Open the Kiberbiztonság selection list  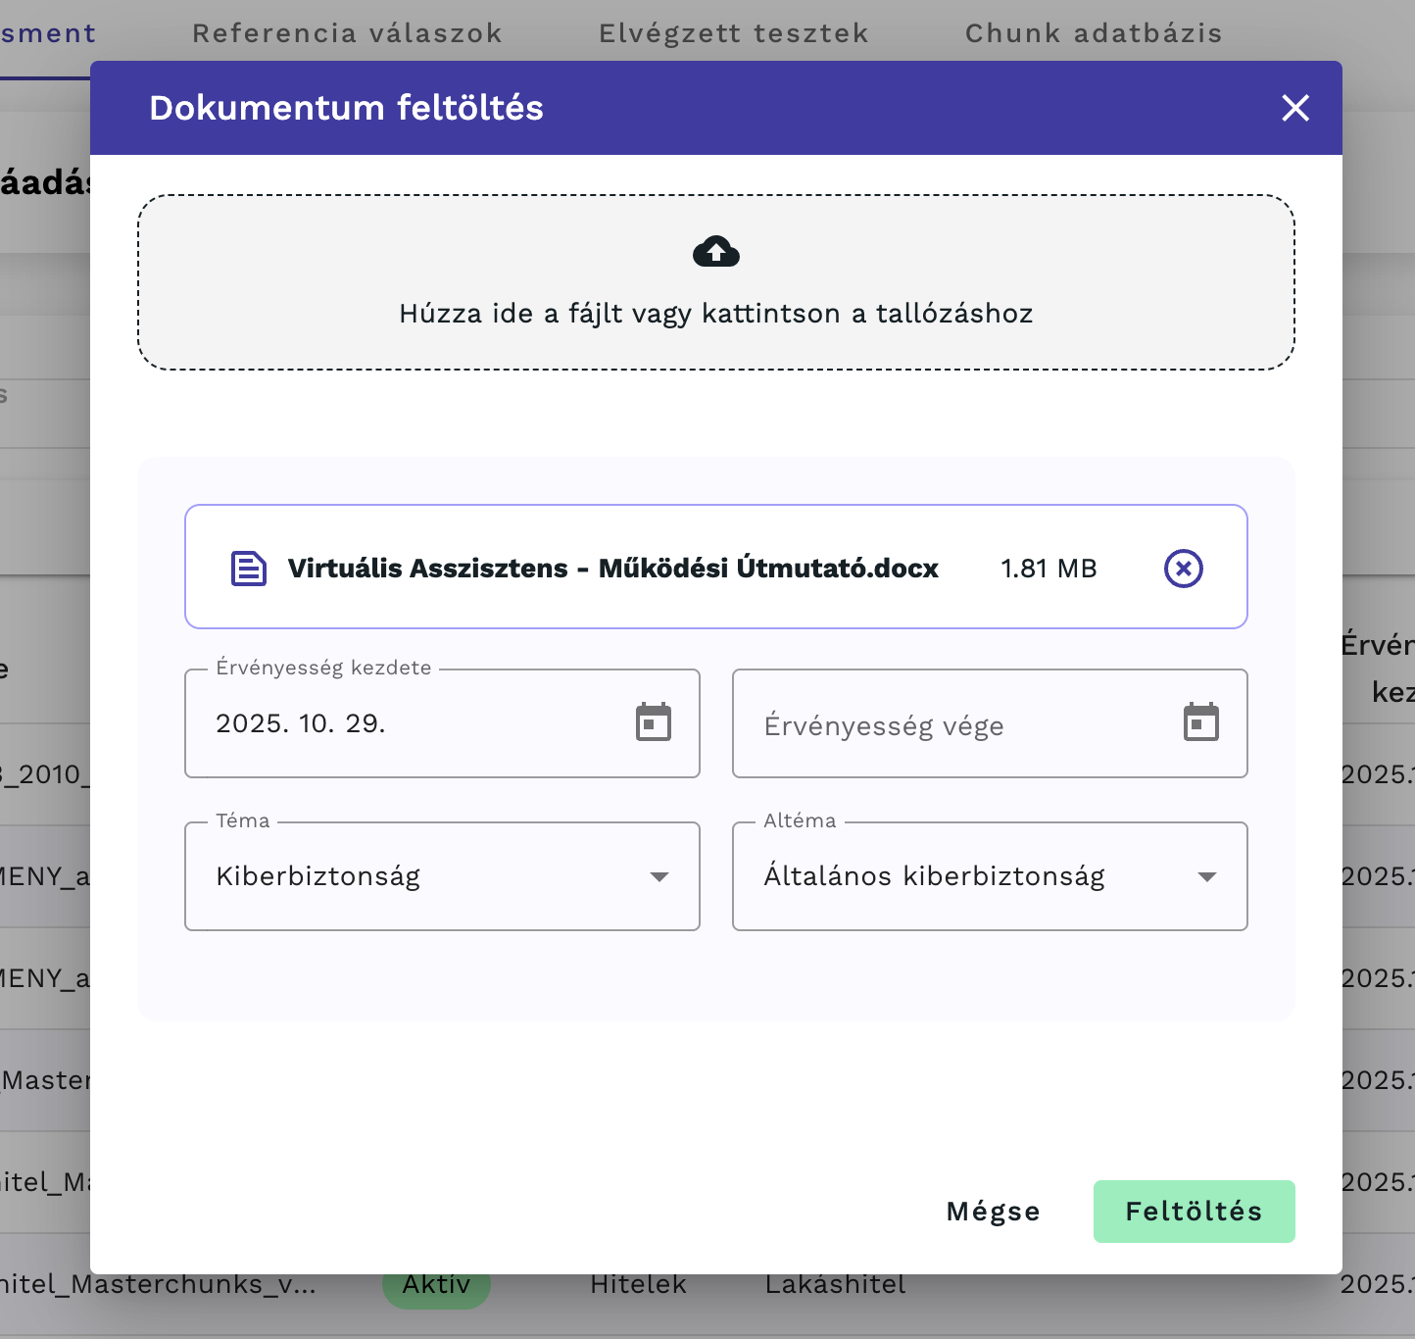coord(442,876)
